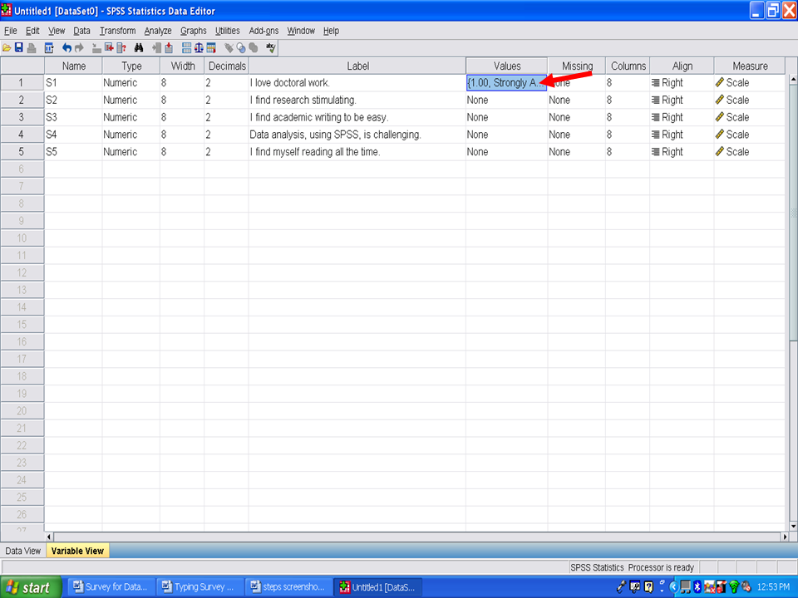Click the Split File toolbar icon
This screenshot has height=598, width=798.
click(187, 48)
